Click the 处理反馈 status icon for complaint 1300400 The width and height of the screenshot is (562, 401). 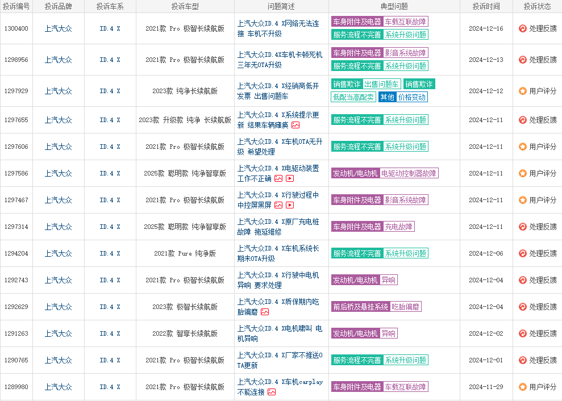[x=523, y=28]
